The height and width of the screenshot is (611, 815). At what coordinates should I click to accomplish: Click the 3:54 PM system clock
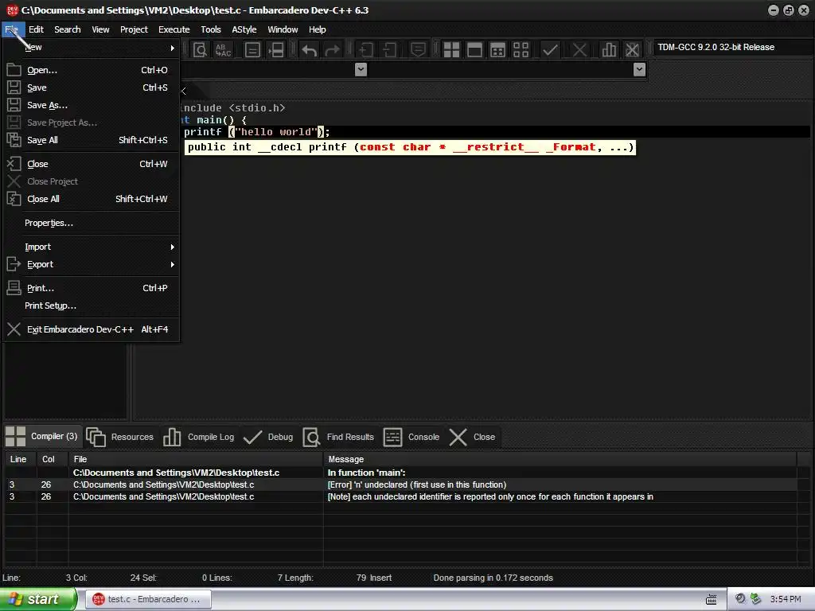pos(786,599)
